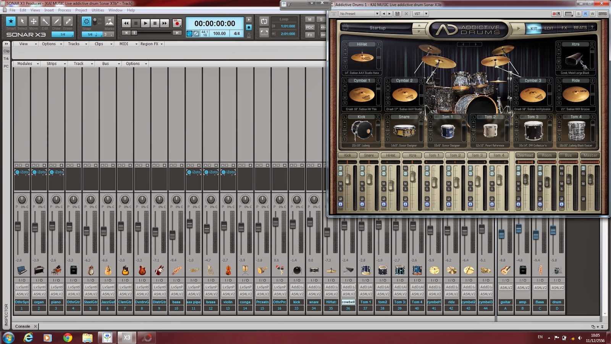
Task: Open the Process menu
Action: coord(65,10)
